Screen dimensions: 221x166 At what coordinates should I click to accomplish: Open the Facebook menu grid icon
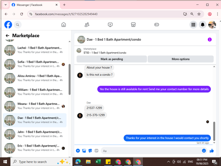(x=193, y=25)
